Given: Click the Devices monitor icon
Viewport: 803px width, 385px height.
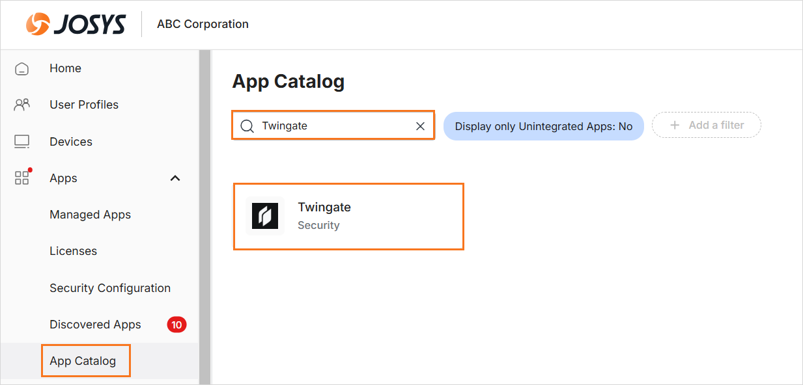Looking at the screenshot, I should (22, 142).
